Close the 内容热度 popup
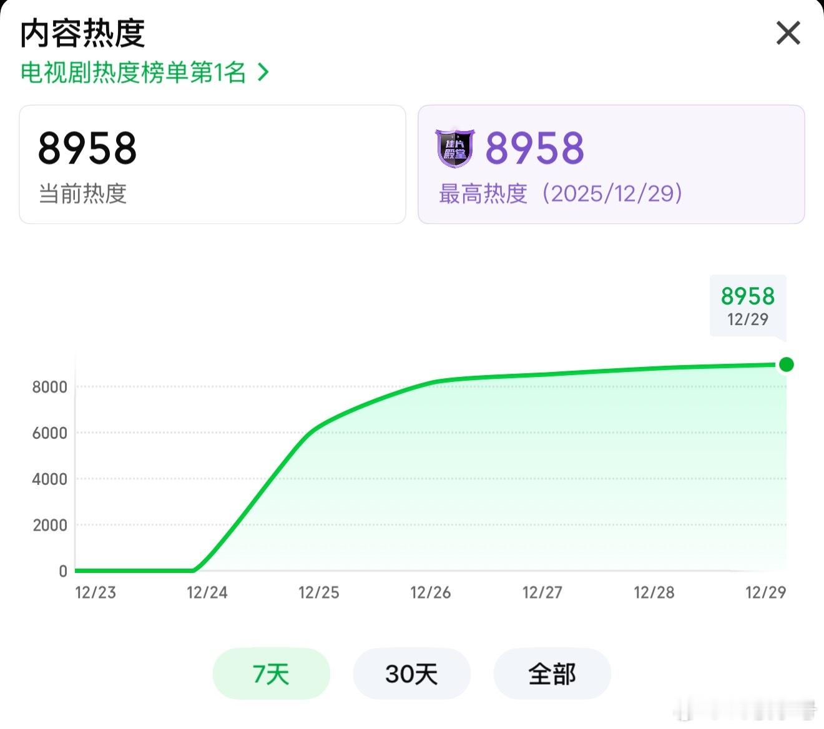Screen dimensions: 824x729 [788, 34]
